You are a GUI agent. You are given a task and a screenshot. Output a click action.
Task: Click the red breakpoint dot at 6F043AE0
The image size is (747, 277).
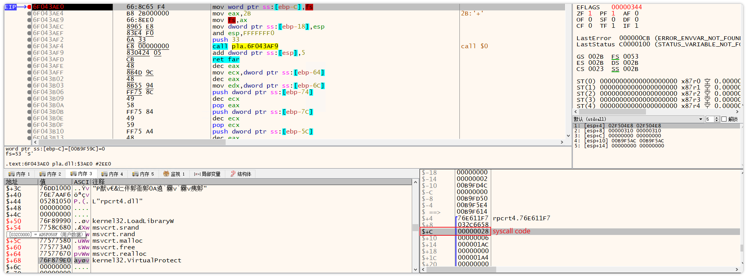coord(29,7)
